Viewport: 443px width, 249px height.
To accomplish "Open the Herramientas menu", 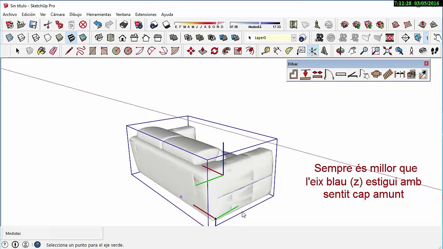I will (x=99, y=15).
